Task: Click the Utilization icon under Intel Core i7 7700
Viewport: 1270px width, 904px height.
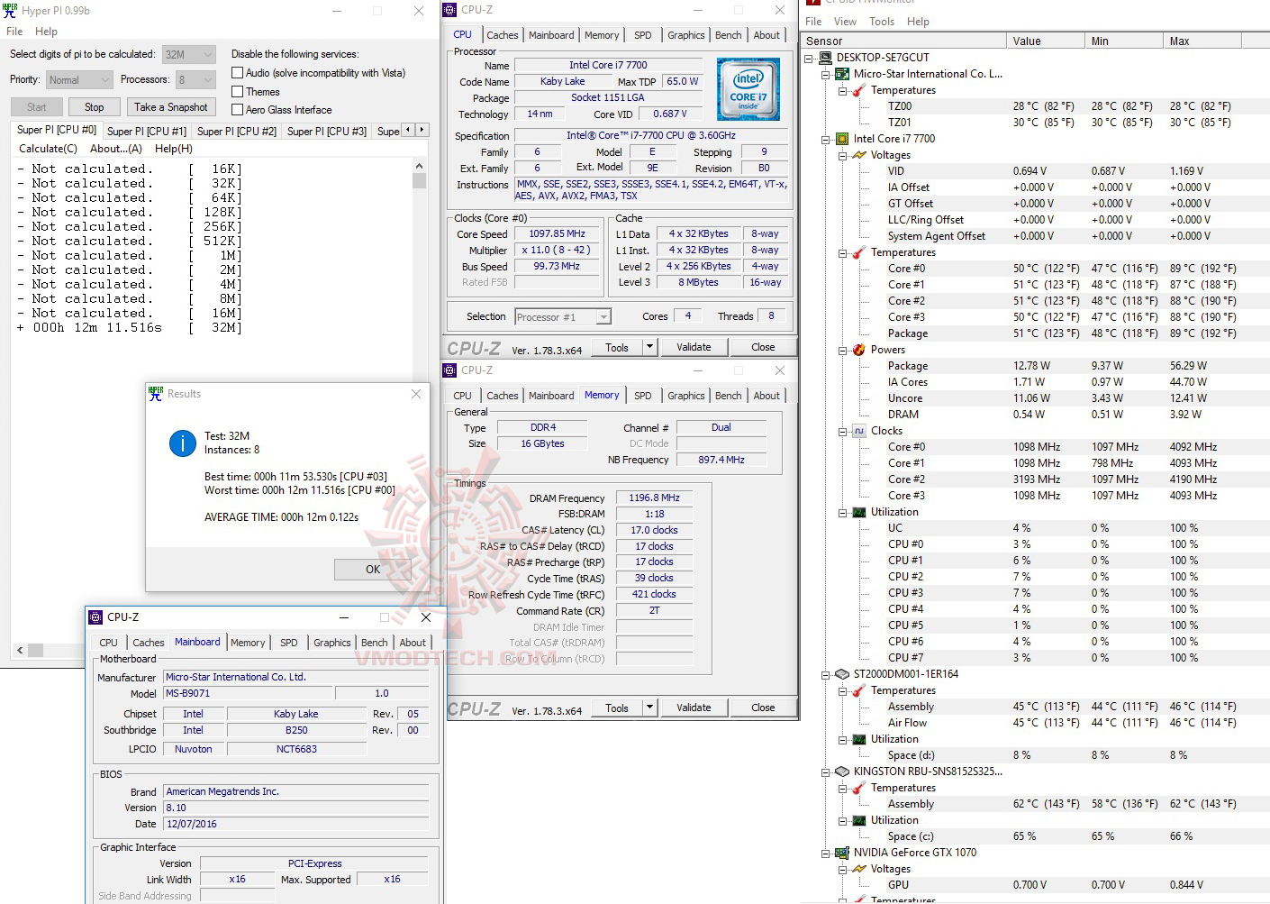Action: point(859,512)
